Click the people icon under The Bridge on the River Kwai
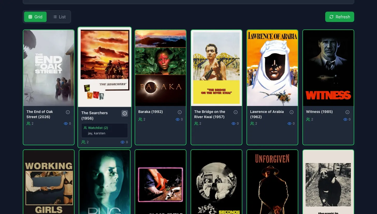This screenshot has width=377, height=214. (x=196, y=124)
